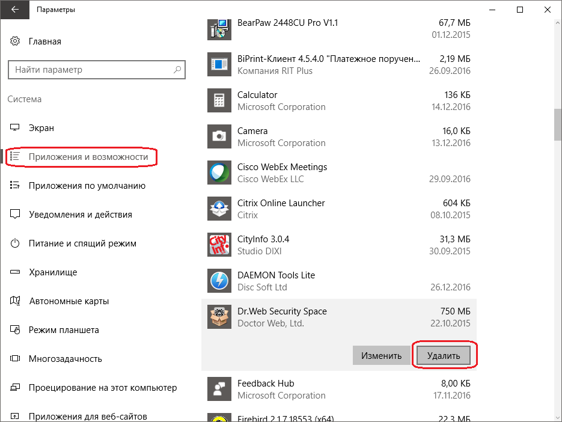This screenshot has height=422, width=562.
Task: Click the Приложения и возможности list icon
Action: tap(14, 156)
